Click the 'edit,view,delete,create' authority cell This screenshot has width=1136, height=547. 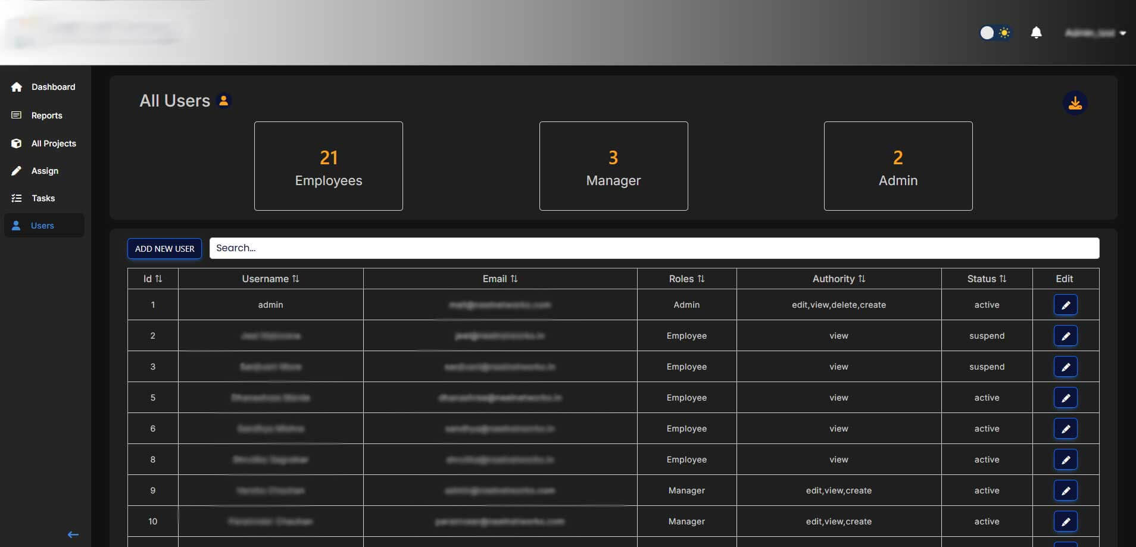coord(839,305)
